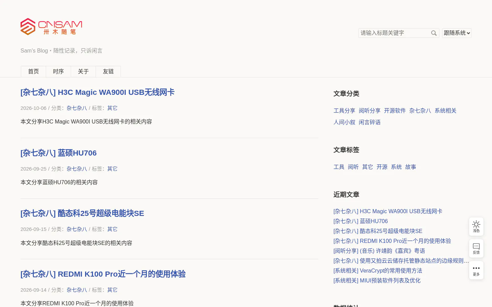Image resolution: width=492 pixels, height=307 pixels.
Task: Click the 近期文章 heading
Action: [346, 195]
